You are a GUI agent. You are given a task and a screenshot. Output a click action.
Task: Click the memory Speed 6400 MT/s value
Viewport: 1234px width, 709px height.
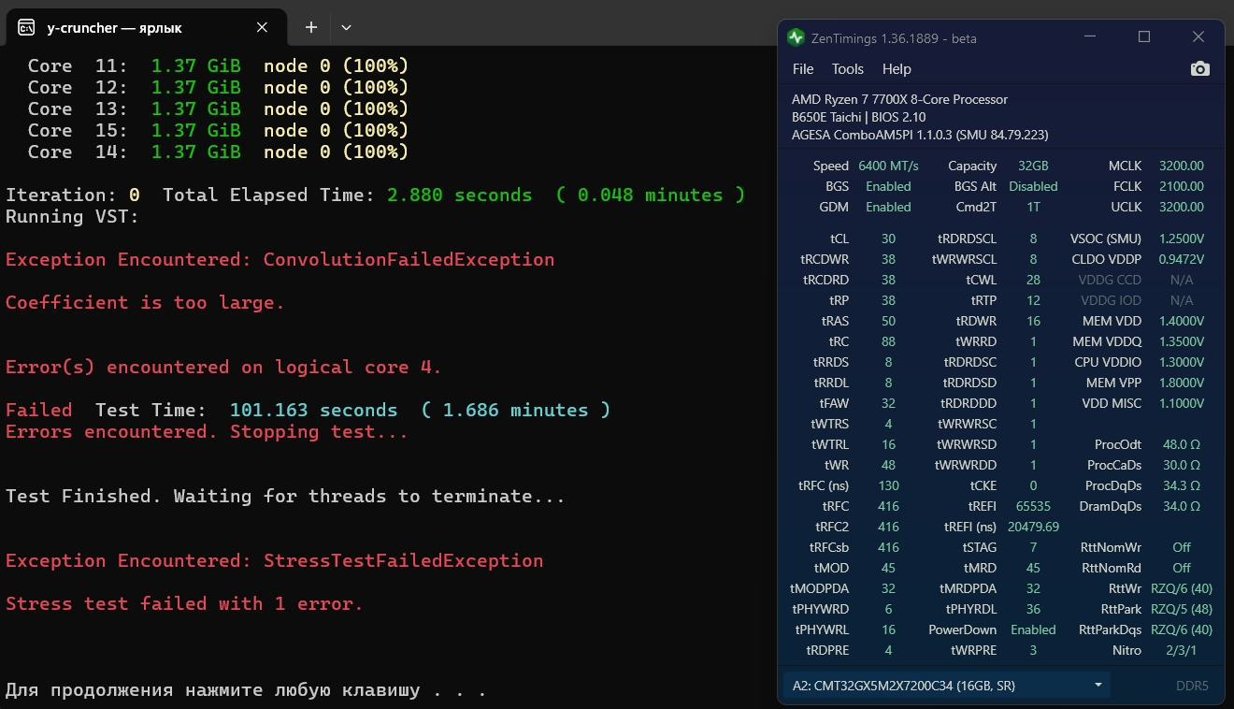coord(888,166)
